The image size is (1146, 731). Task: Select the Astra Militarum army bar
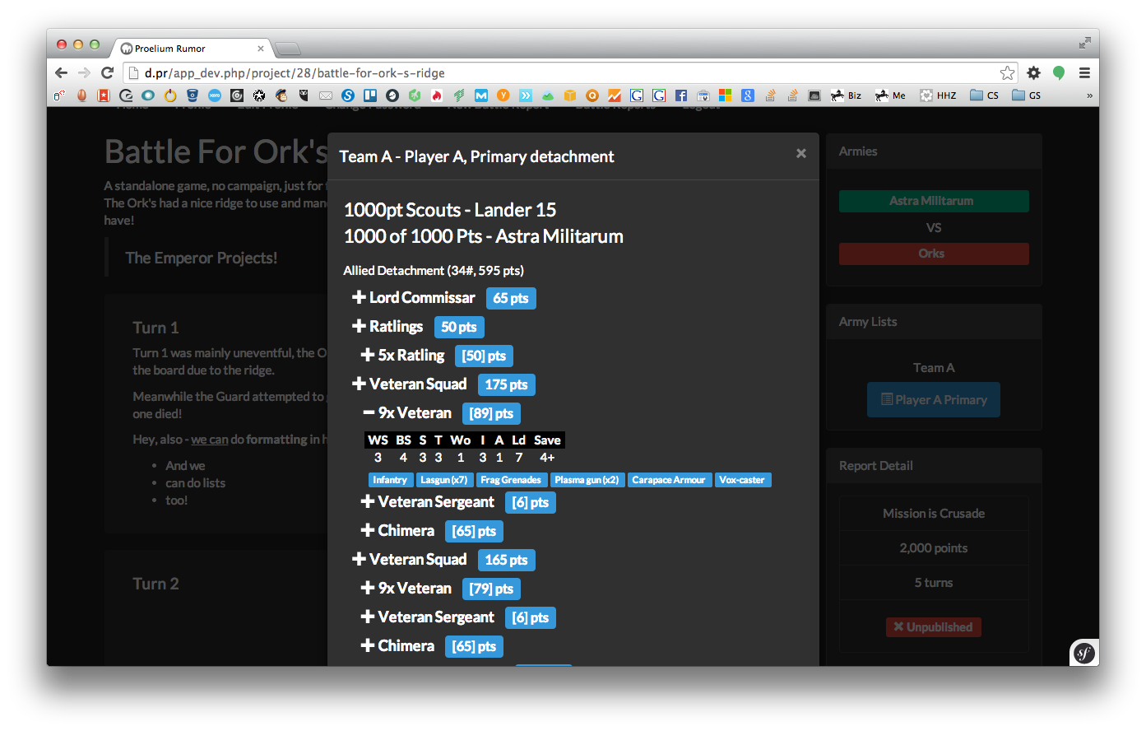(934, 201)
